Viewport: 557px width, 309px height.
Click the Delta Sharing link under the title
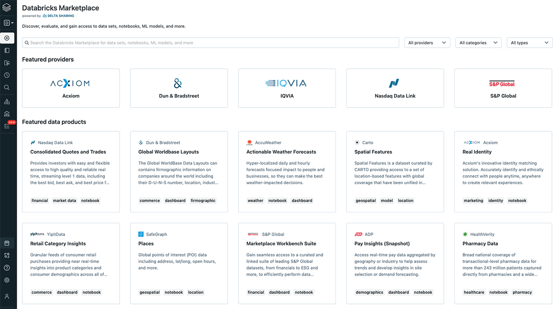tap(58, 16)
